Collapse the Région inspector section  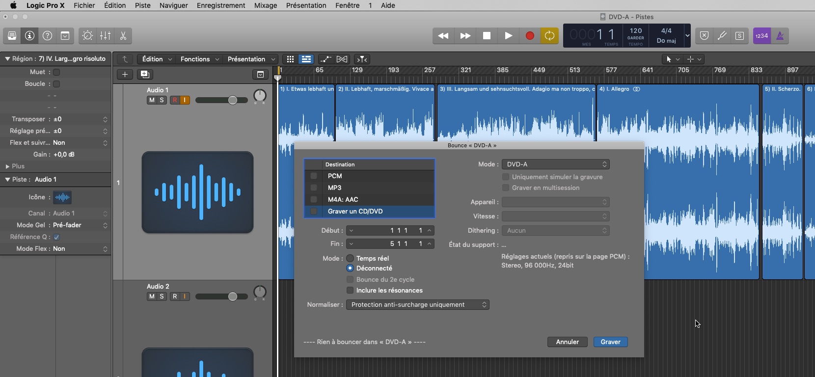pyautogui.click(x=7, y=58)
